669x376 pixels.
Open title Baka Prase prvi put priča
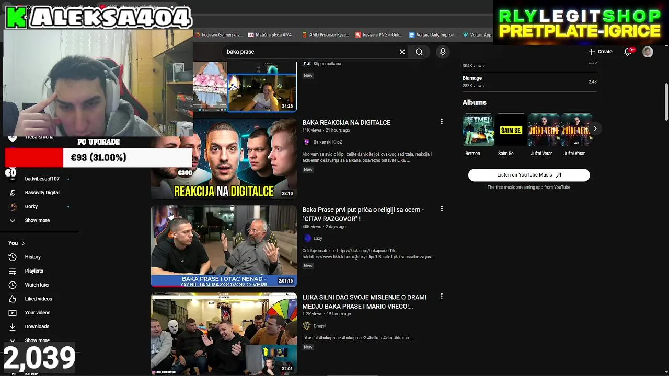[363, 214]
